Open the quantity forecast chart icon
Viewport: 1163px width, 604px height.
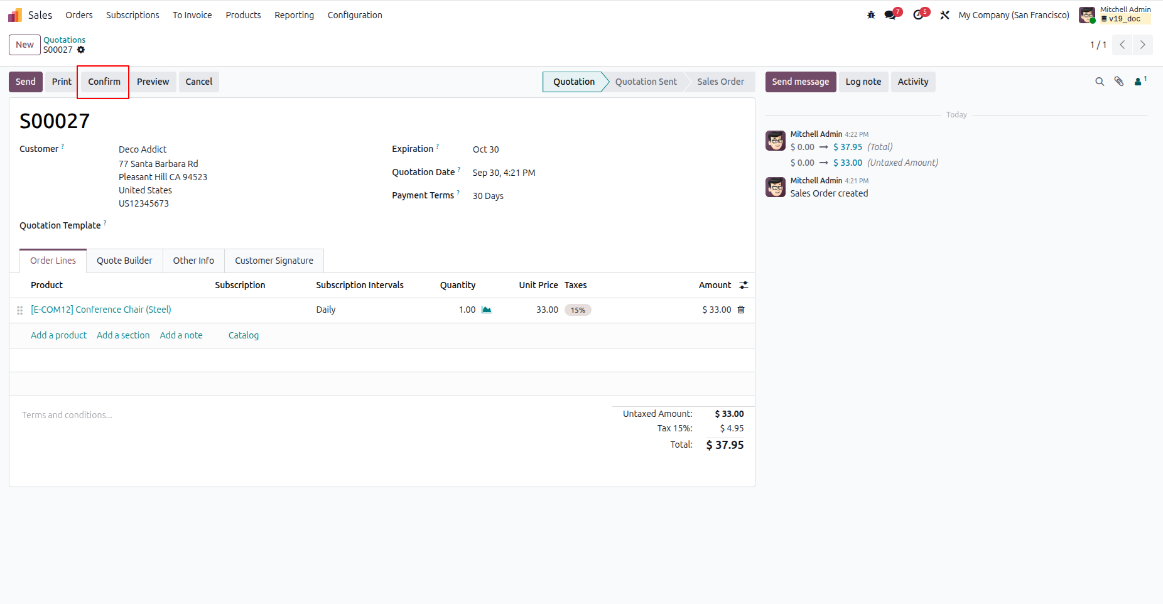(x=487, y=310)
